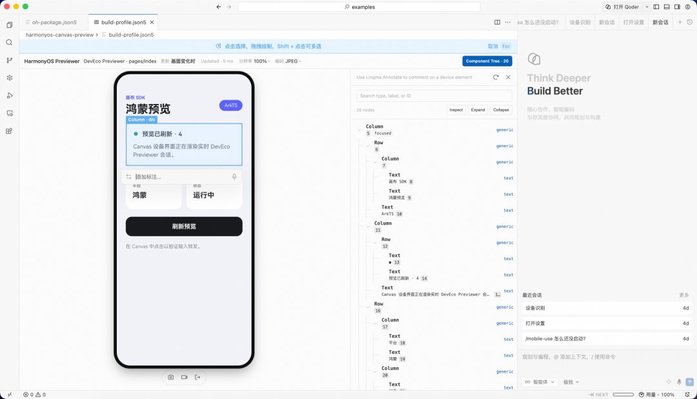
Task: Open the Explorer files icon in sidebar
Action: point(9,25)
